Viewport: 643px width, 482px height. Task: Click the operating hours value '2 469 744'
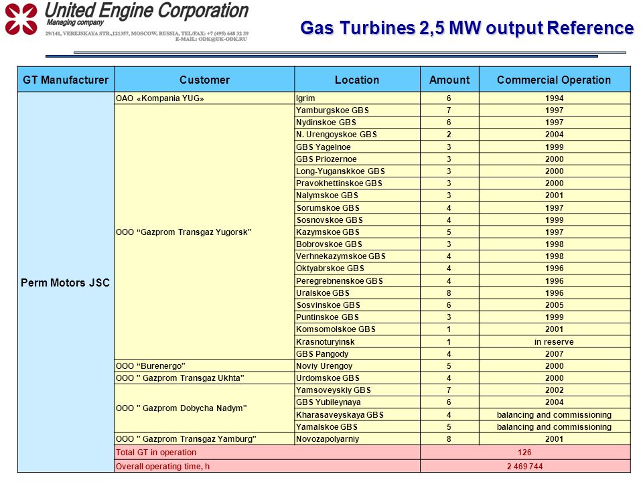[x=525, y=466]
